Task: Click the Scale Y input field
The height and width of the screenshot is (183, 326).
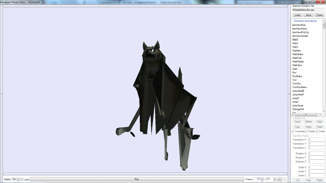Action: click(x=316, y=171)
